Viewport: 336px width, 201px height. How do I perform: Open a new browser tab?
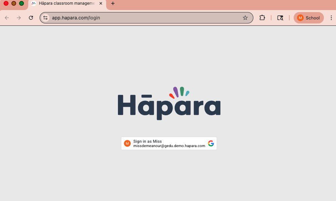[x=113, y=3]
